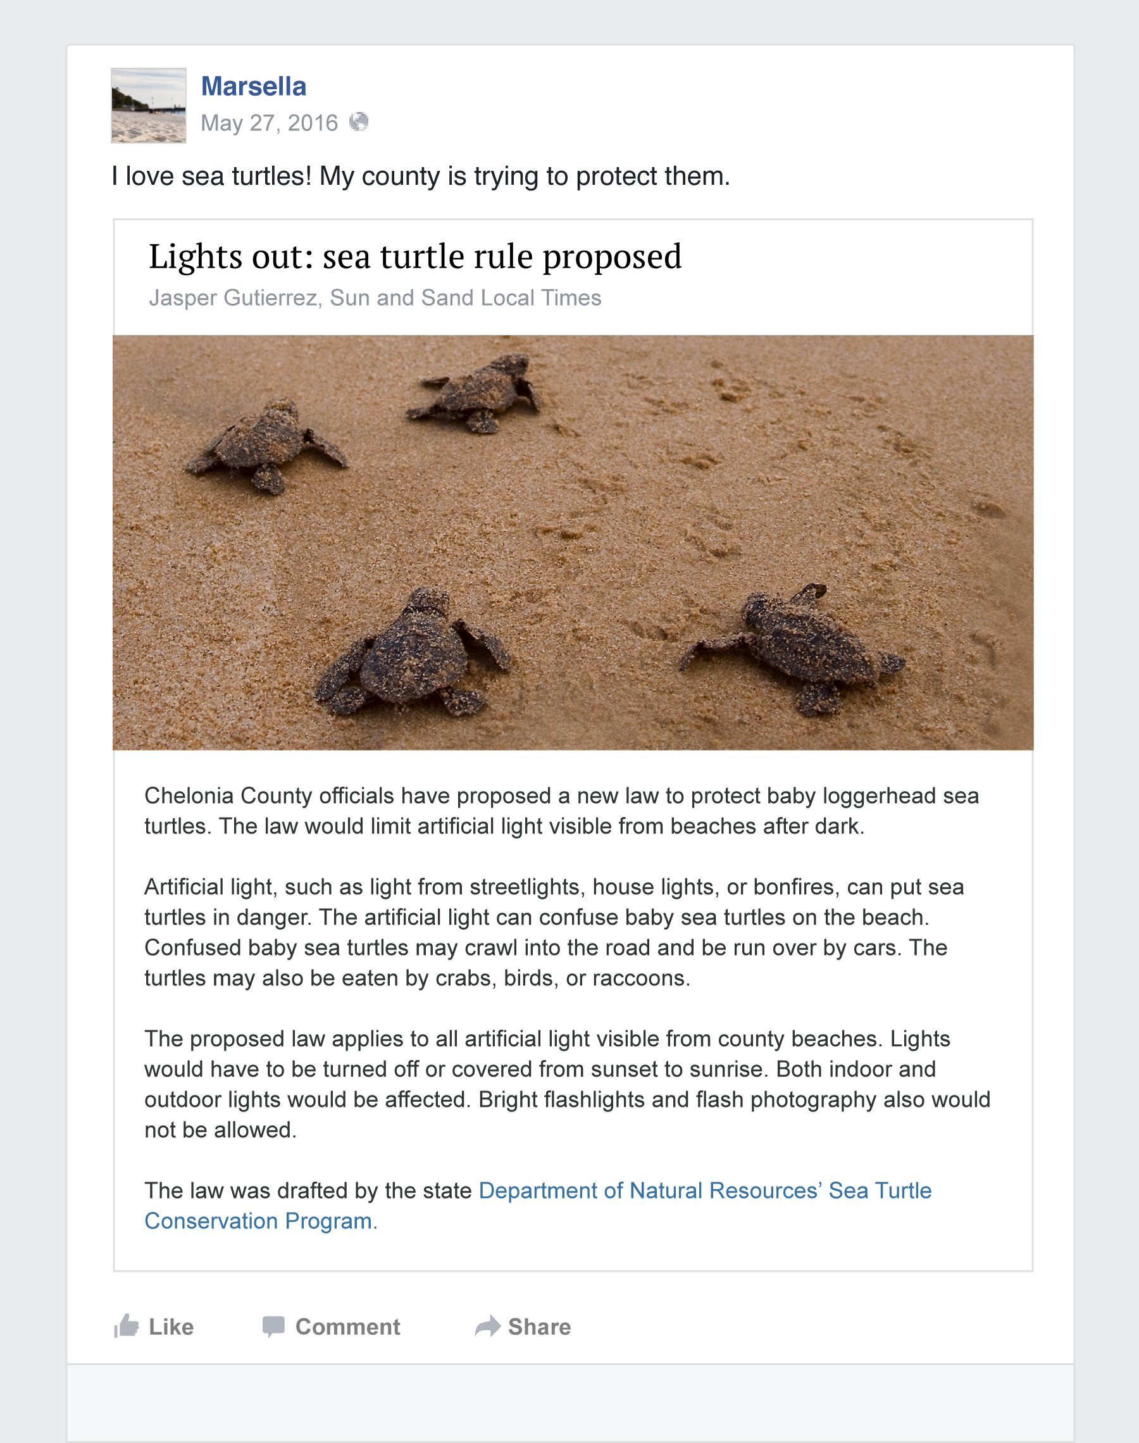
Task: Click the paragraph starting "Artificial light, such as"
Action: (554, 932)
